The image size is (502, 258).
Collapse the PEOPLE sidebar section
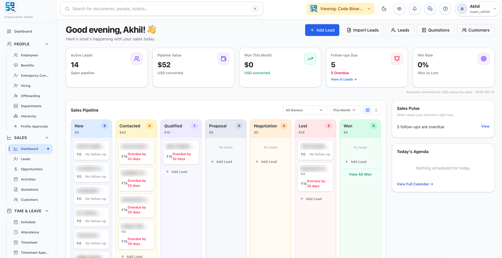(x=47, y=44)
